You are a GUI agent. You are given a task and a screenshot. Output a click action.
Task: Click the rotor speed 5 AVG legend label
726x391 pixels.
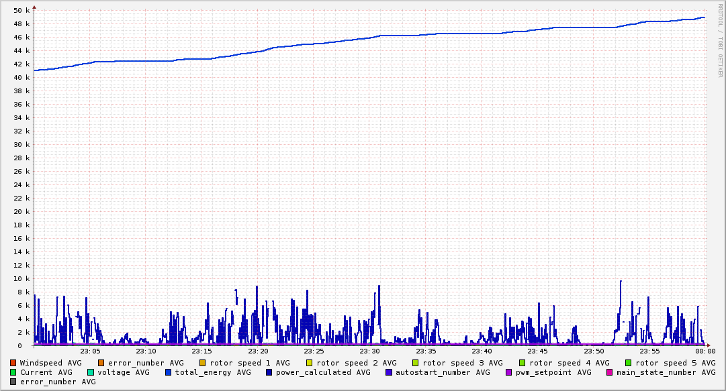pos(675,363)
